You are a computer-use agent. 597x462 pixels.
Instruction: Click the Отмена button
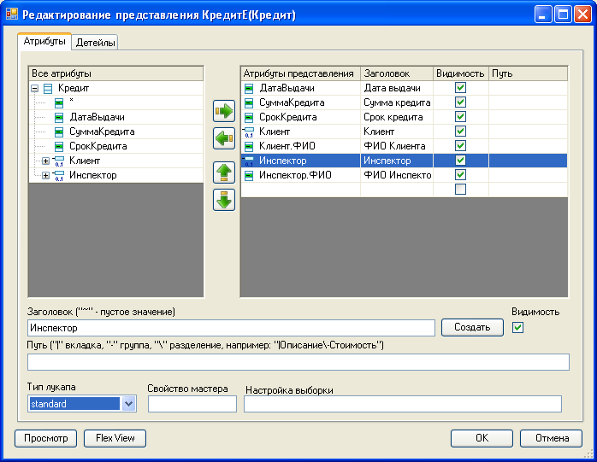pos(552,438)
